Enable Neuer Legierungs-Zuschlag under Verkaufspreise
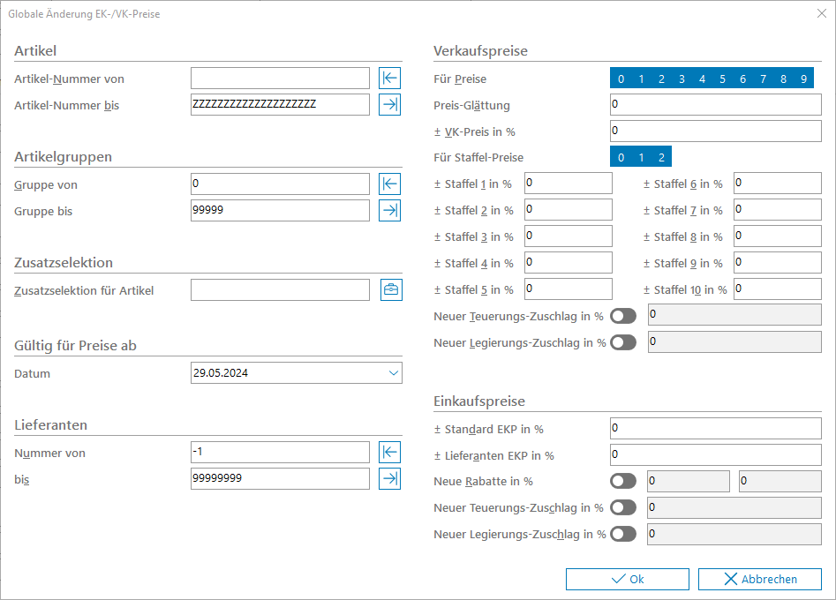Viewport: 836px width, 600px height. 623,342
